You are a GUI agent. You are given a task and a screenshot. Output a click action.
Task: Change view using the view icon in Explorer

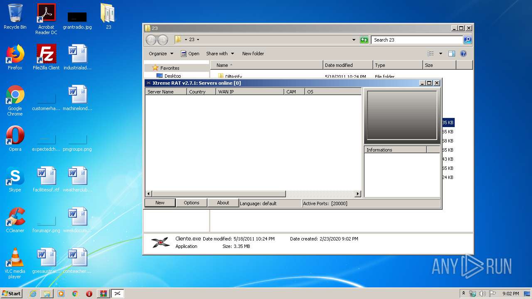pos(431,54)
